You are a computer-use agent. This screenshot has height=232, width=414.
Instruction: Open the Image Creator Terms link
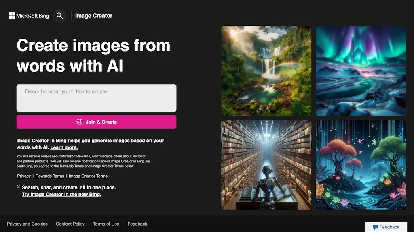click(x=88, y=176)
